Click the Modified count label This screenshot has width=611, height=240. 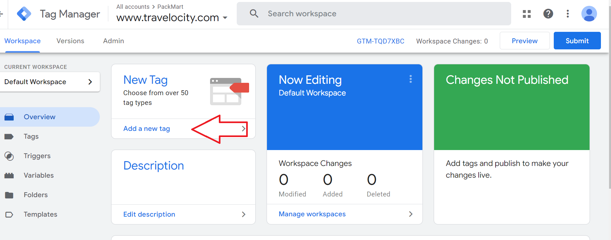(x=292, y=194)
